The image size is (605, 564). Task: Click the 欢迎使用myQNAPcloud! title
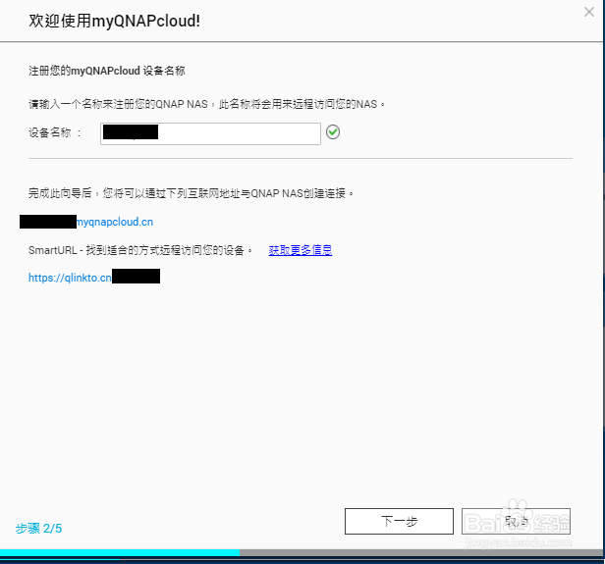114,21
